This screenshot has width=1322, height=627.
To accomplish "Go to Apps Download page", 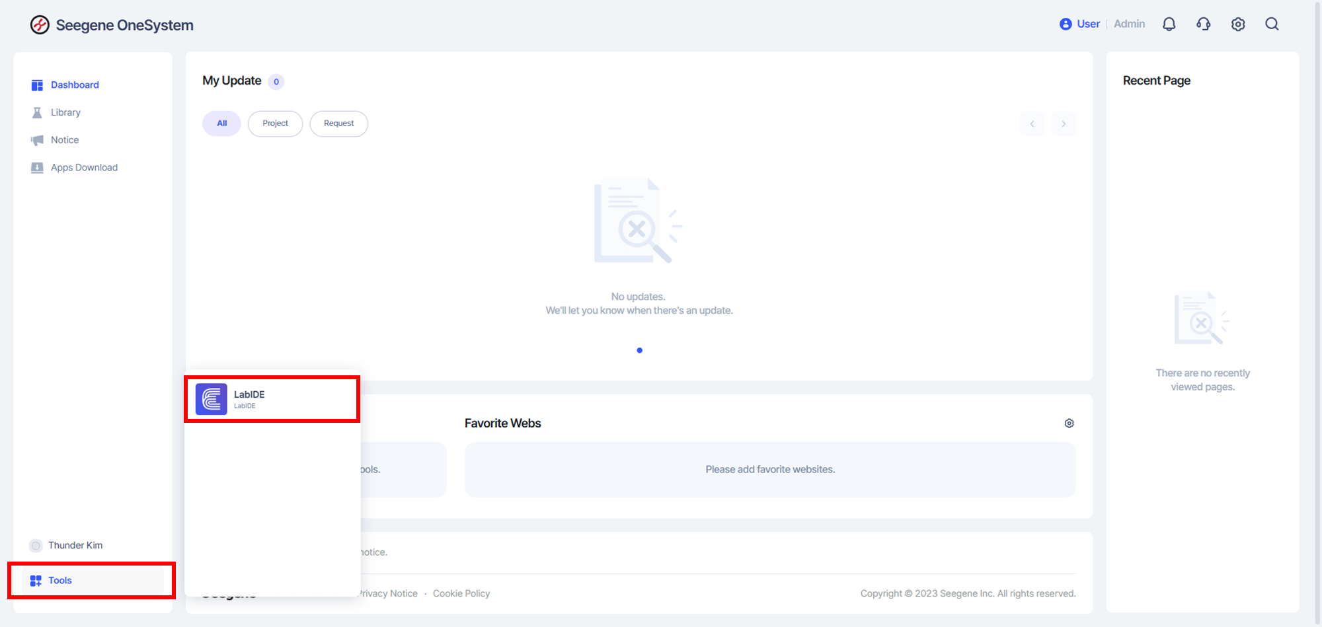I will (x=84, y=168).
